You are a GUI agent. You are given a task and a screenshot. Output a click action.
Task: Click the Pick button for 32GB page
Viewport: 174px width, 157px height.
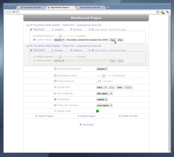click(120, 40)
